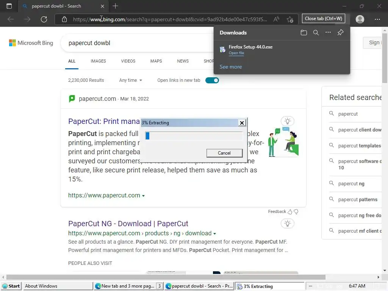Screen dimensions: 388x291
Task: Switch to About Windows taskbar item
Action: pos(58,286)
